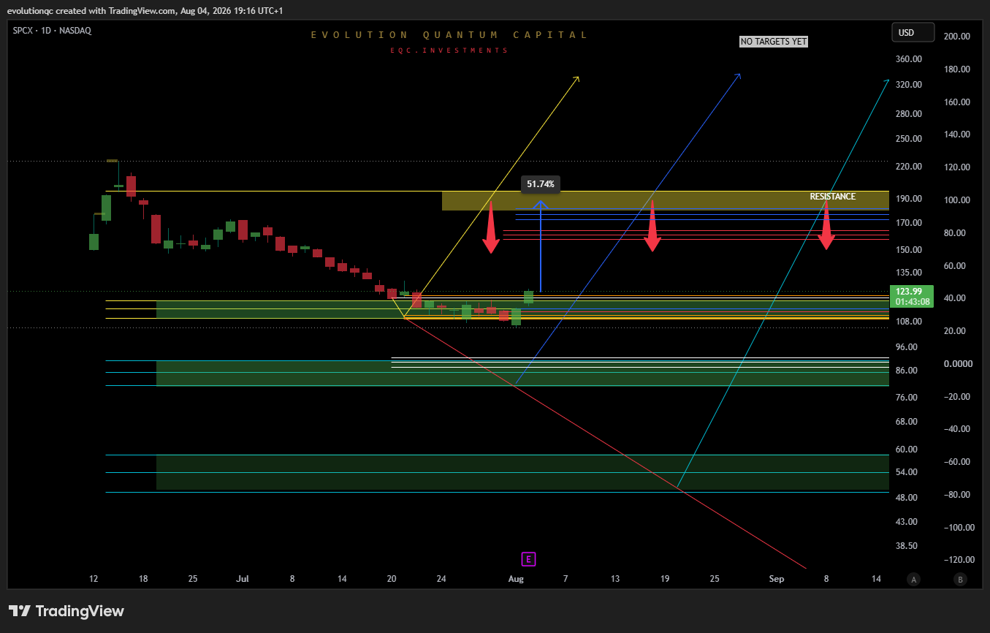The width and height of the screenshot is (990, 633).
Task: Click the 12 date label on the time axis
Action: (94, 579)
